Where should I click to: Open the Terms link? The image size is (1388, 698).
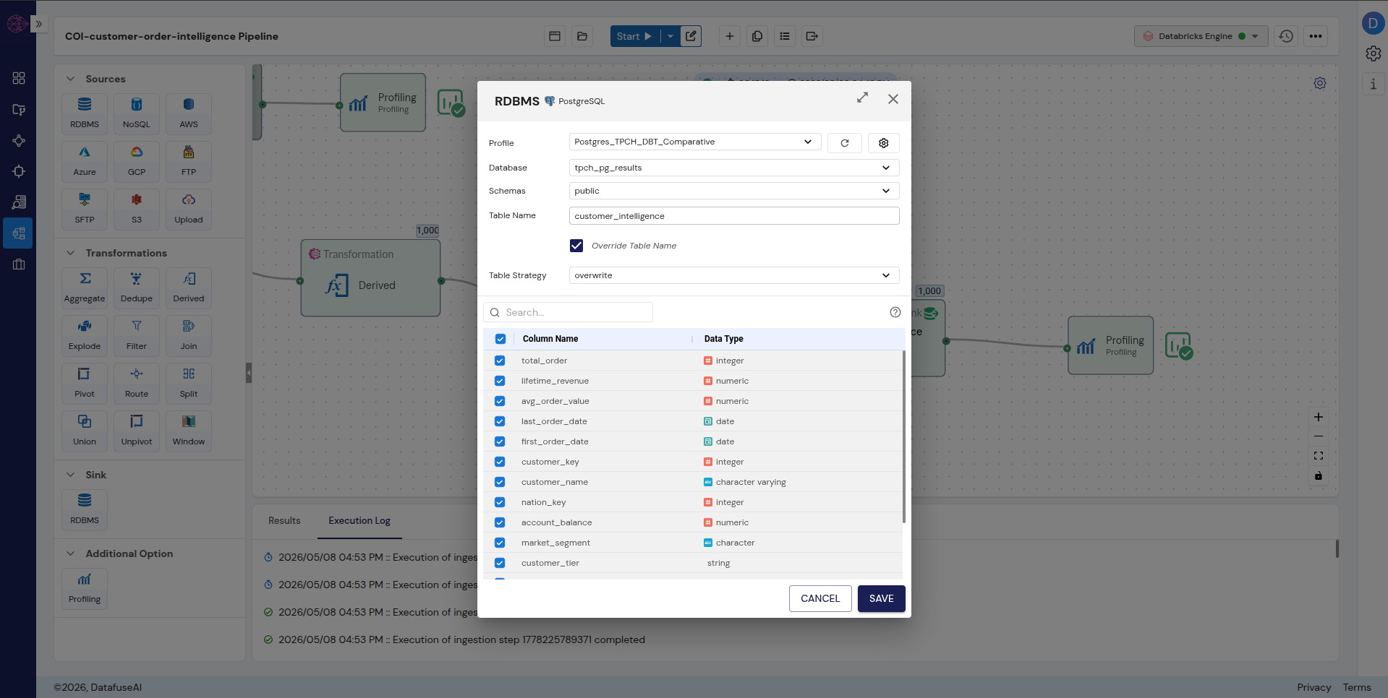(1357, 687)
